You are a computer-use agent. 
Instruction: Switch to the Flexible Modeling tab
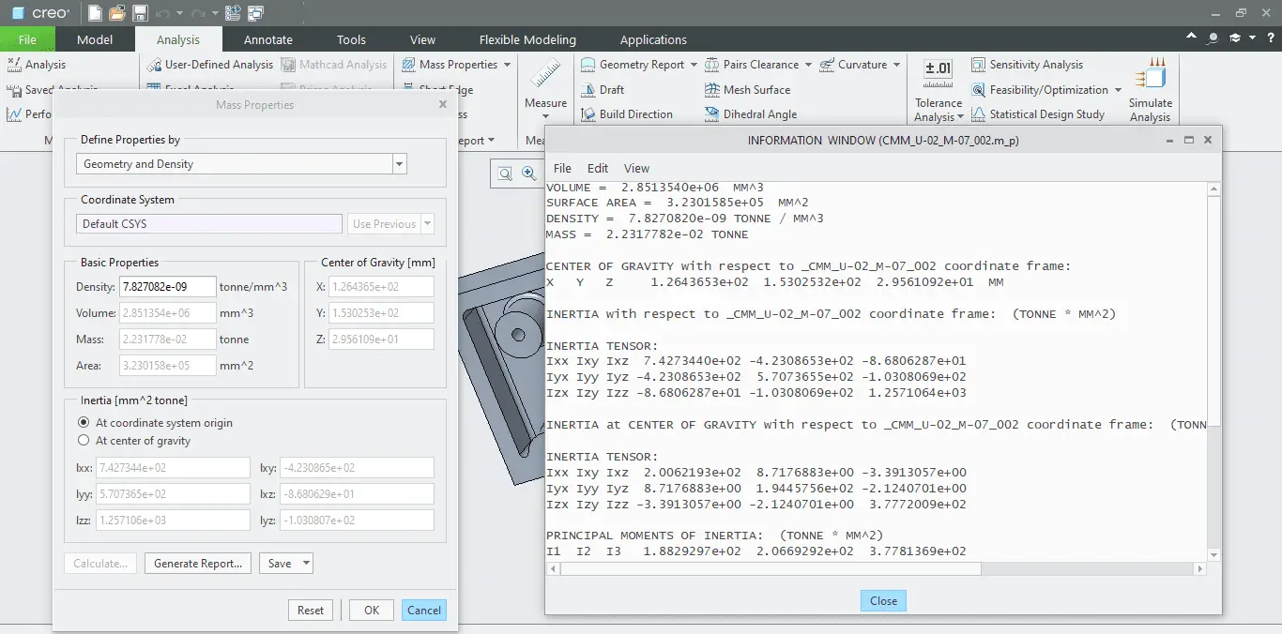tap(527, 39)
